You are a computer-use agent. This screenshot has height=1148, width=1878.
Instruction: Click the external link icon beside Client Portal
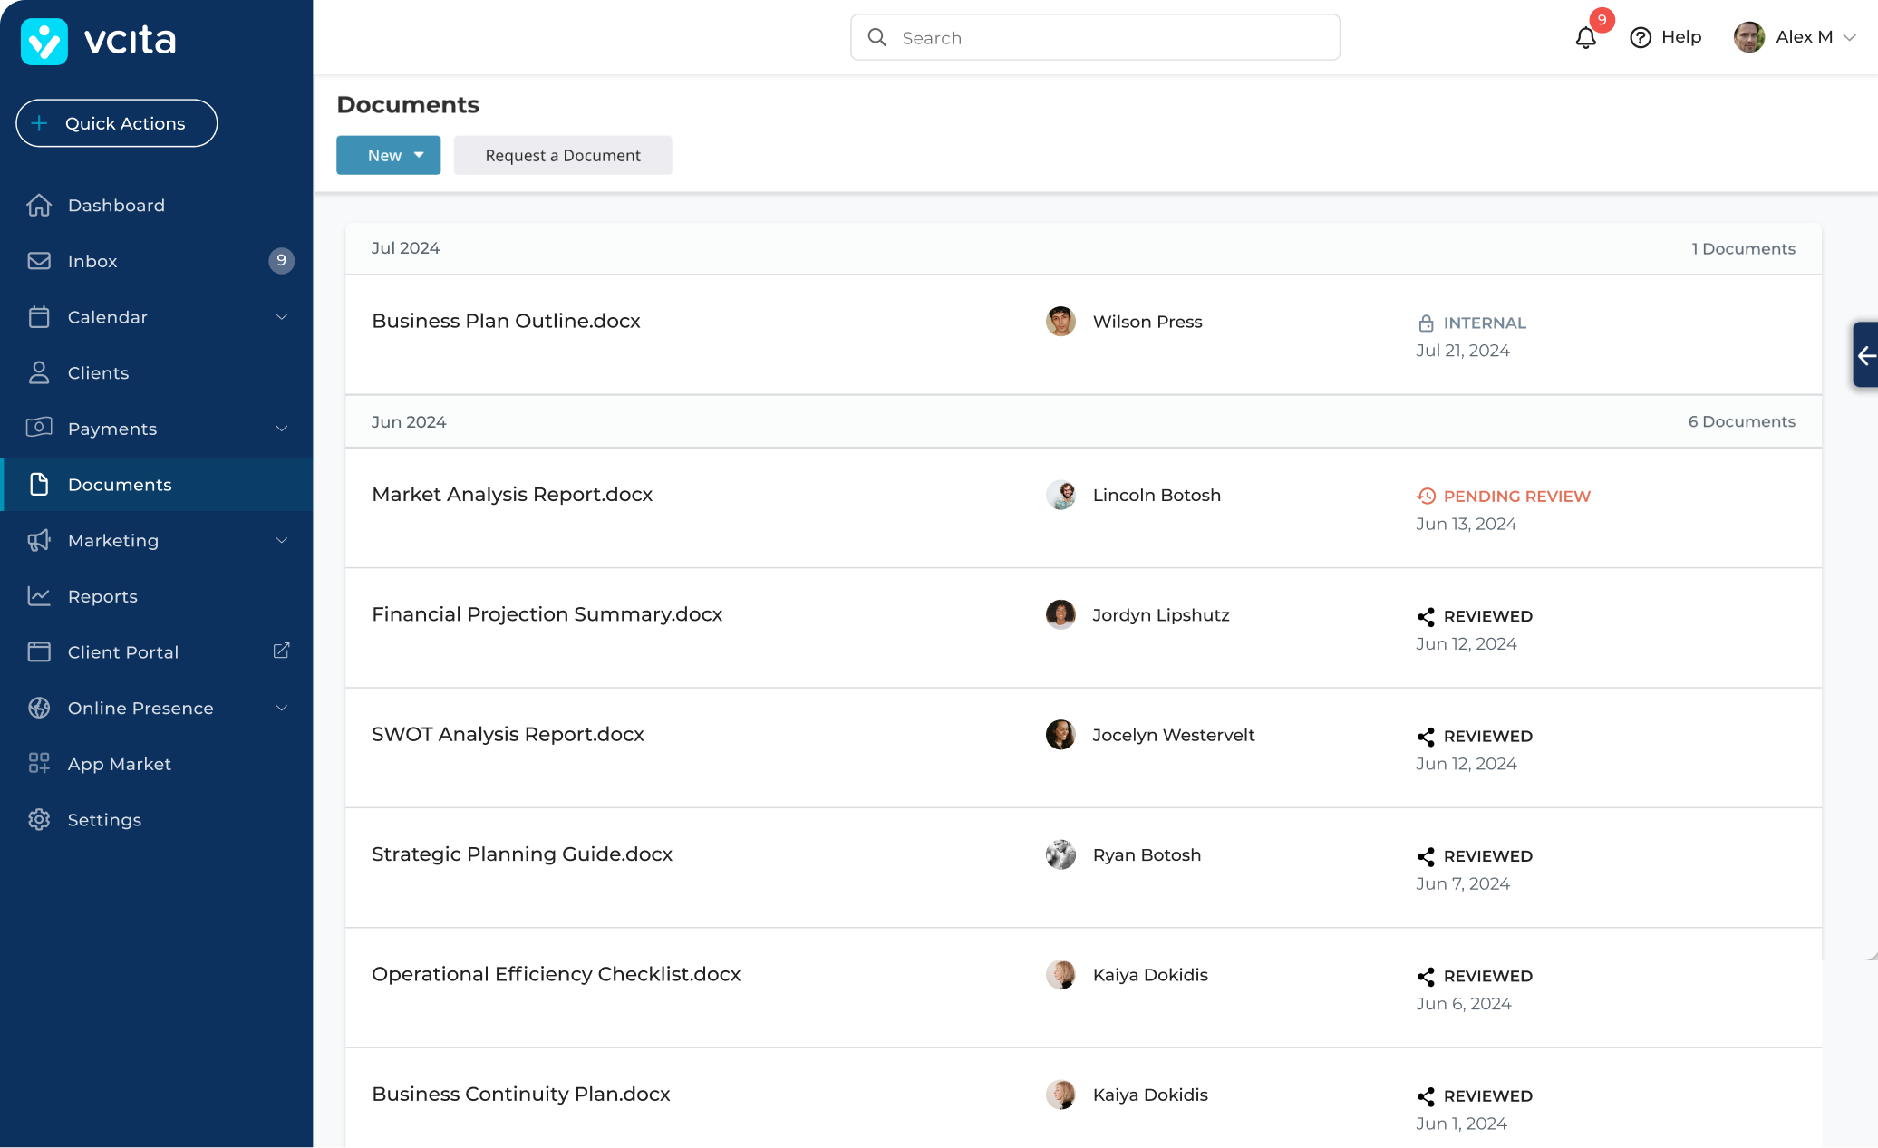[281, 651]
